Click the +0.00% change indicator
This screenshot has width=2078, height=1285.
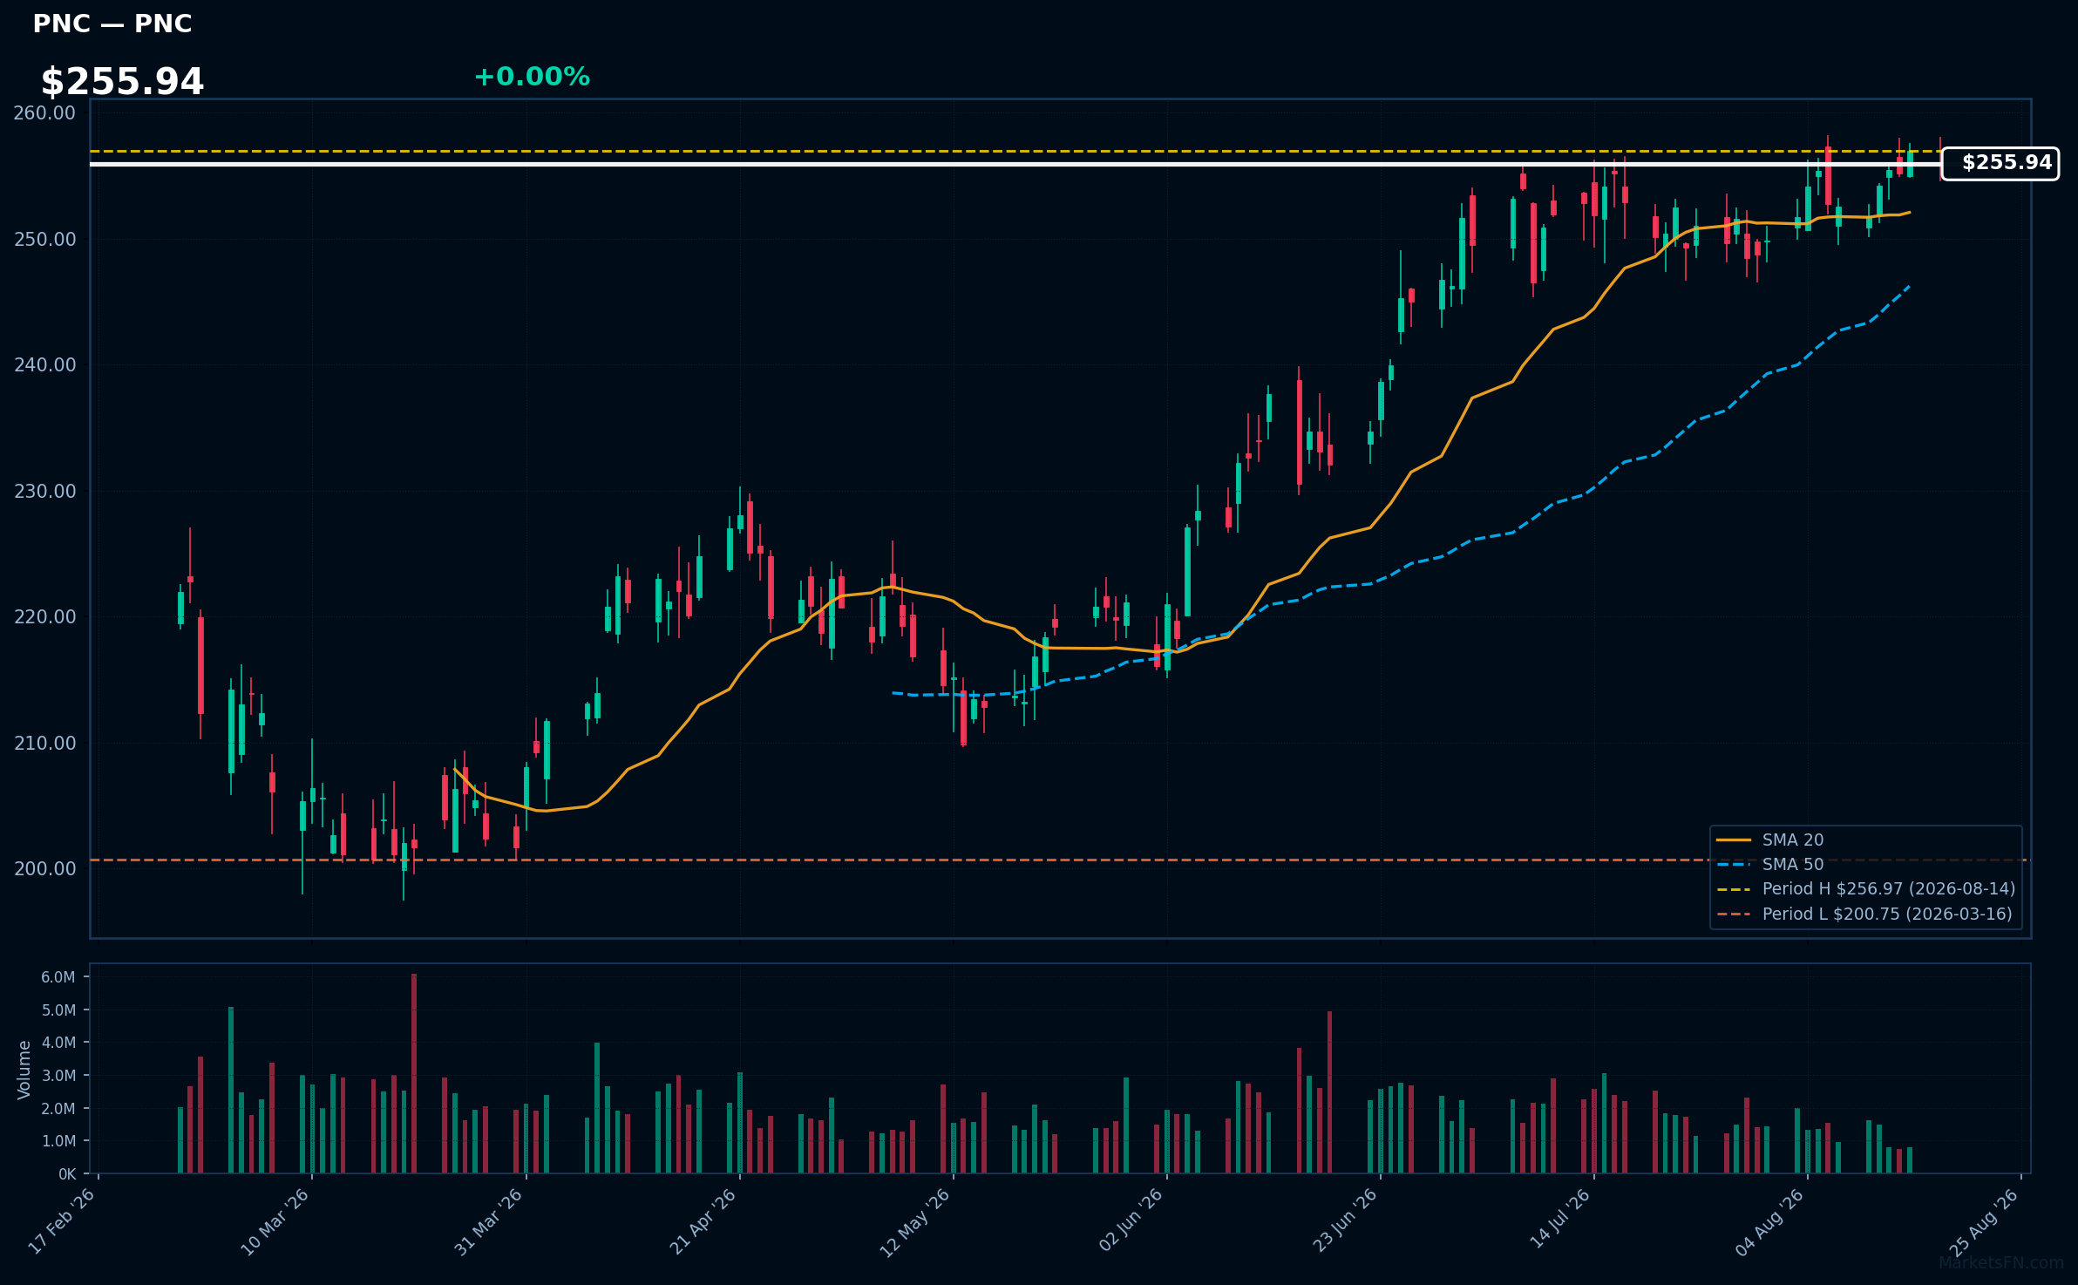click(x=532, y=77)
